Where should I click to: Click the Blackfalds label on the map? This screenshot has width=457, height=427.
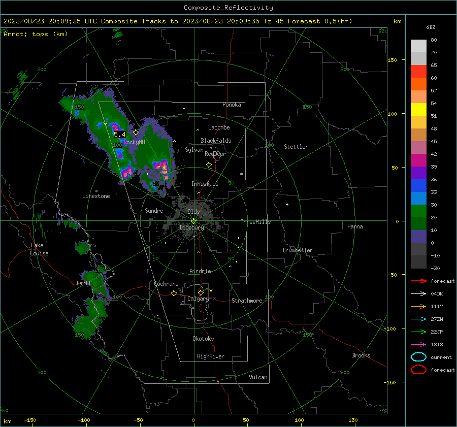[216, 141]
